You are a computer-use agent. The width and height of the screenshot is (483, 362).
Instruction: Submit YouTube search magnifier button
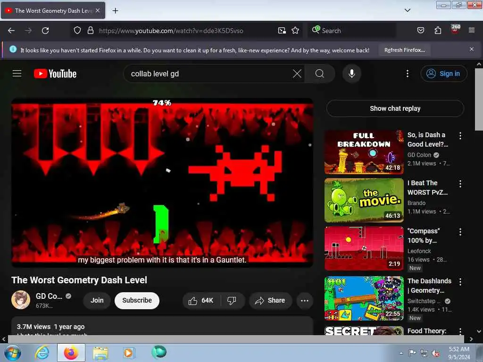coord(320,74)
